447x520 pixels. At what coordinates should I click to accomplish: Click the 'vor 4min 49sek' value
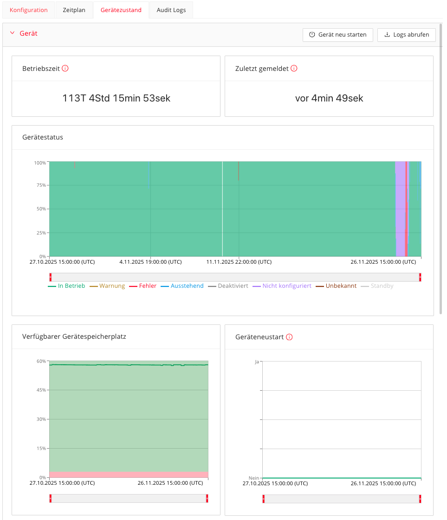pos(329,98)
